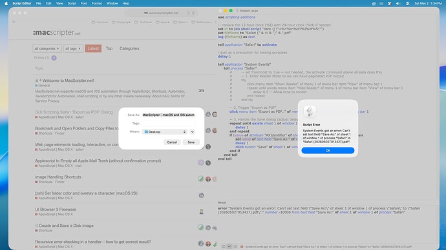Open the Script Editor application menu
Viewport: 446px width, 250px height.
coord(22,3)
